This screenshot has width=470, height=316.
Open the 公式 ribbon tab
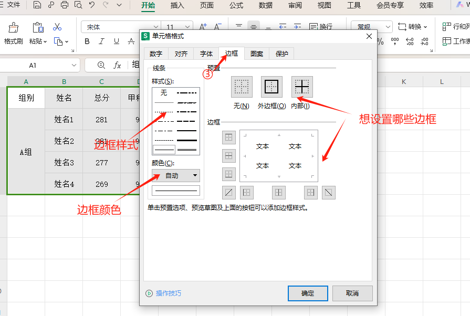click(x=236, y=5)
